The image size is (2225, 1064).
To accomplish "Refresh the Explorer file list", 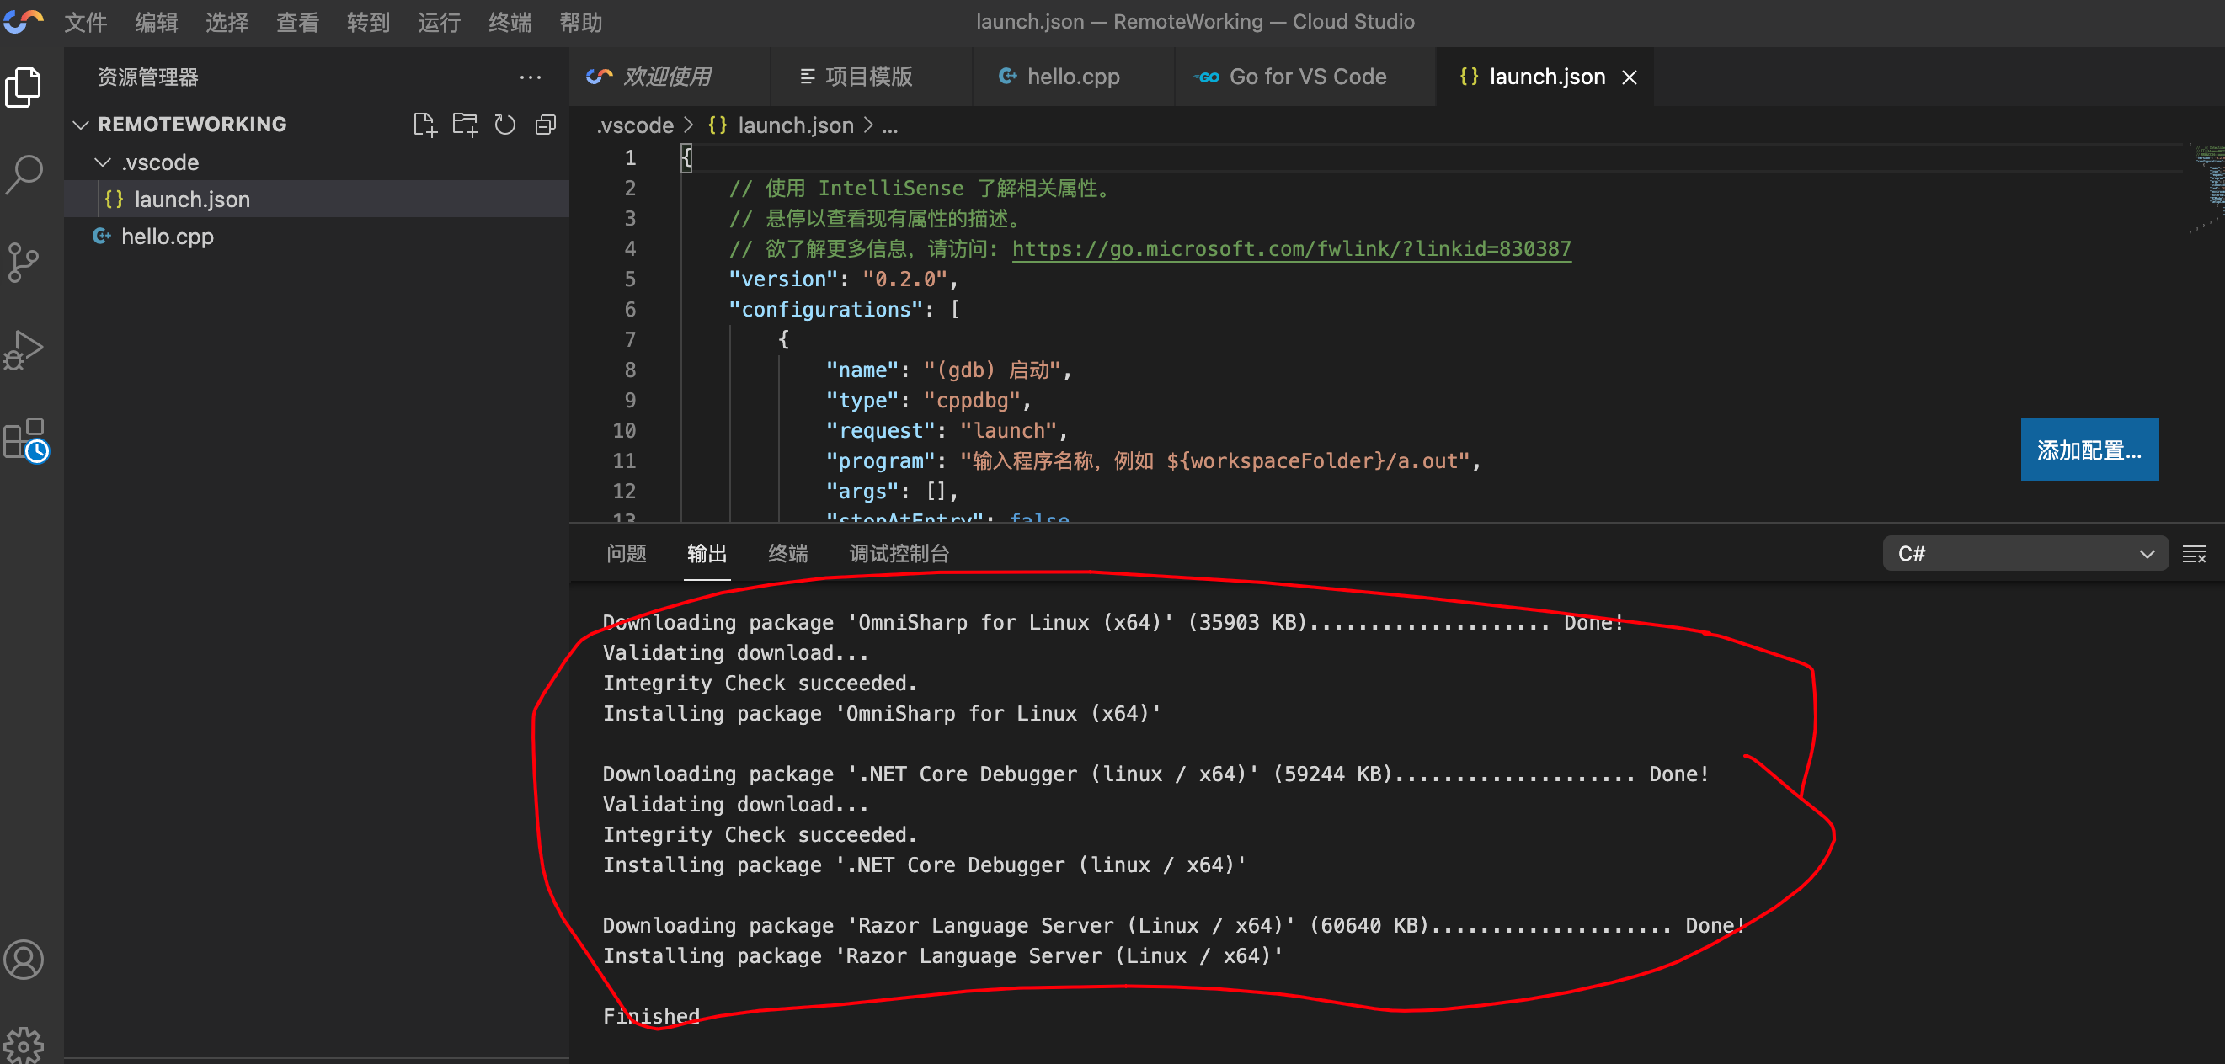I will point(505,125).
